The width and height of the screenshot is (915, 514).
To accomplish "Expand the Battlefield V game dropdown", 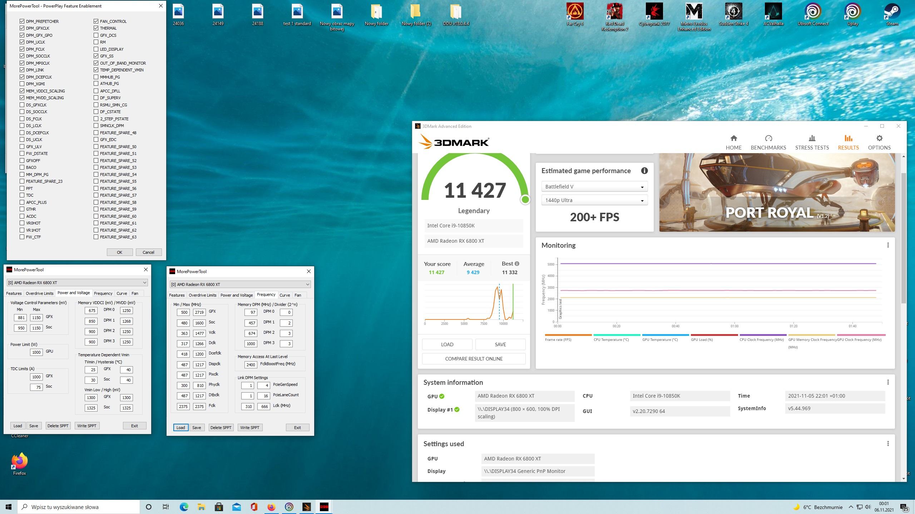I will coord(594,187).
